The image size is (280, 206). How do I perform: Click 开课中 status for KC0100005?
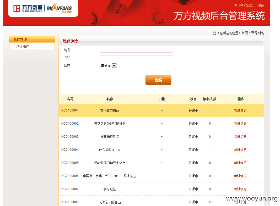coord(193,163)
